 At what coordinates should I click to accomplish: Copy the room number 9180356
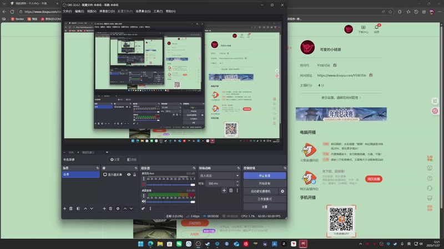(x=335, y=65)
